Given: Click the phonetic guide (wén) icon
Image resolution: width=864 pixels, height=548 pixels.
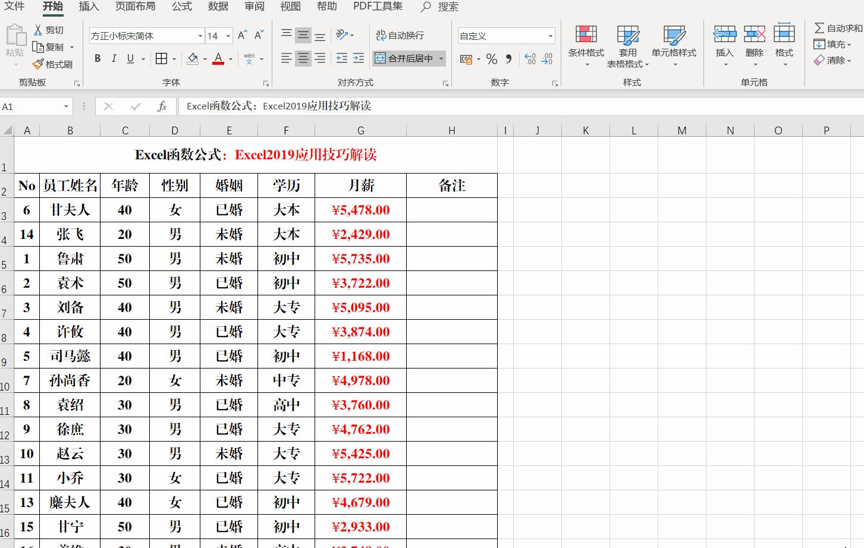Looking at the screenshot, I should point(249,58).
